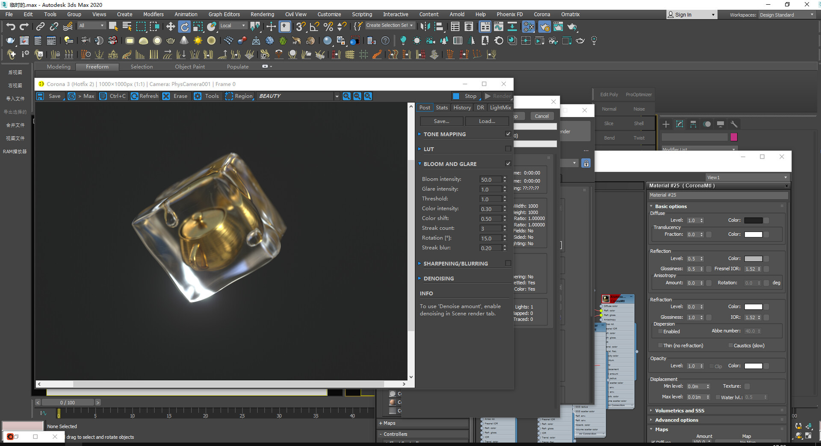Disable the Tone Mapping checkbox
Image resolution: width=821 pixels, height=446 pixels.
508,134
